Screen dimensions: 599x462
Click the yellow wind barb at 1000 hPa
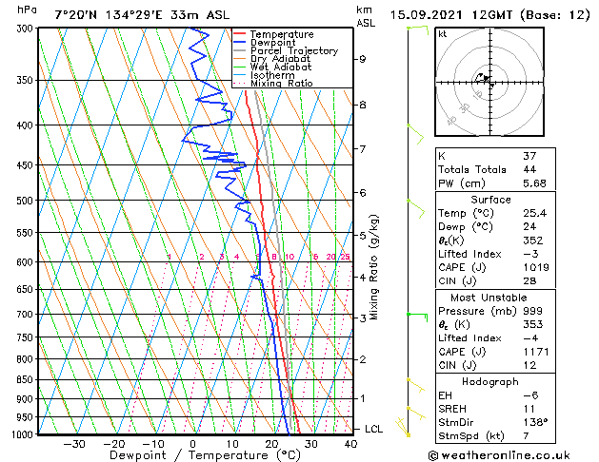pyautogui.click(x=408, y=433)
